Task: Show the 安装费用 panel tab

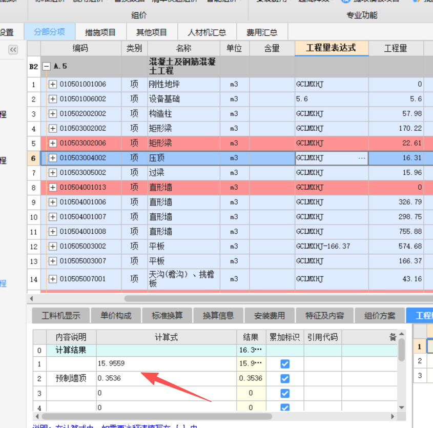Action: [x=270, y=316]
